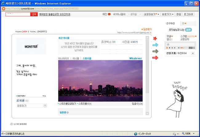Click the blue 삼촌 relation badge
The height and width of the screenshot is (137, 200).
coord(188,30)
